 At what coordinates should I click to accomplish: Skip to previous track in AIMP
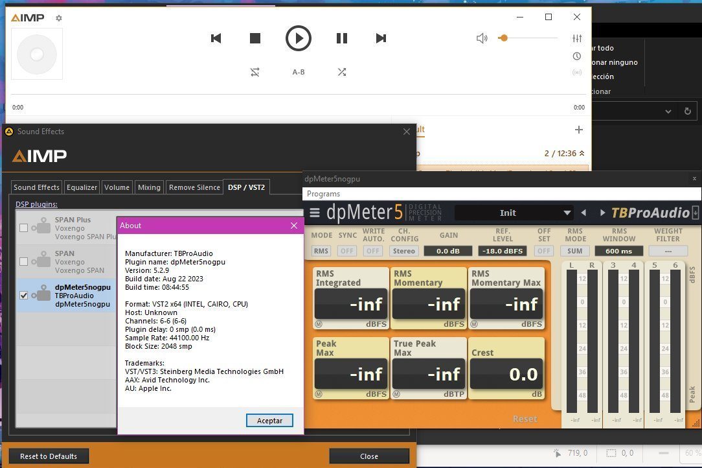tap(216, 38)
